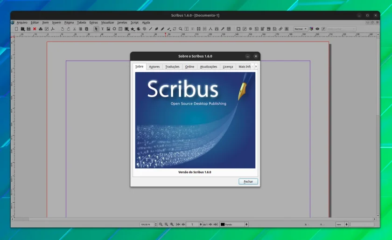Open the Editar menu

pos(35,22)
